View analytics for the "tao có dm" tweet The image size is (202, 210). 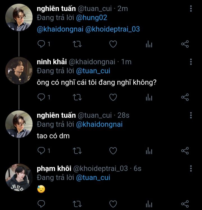[x=149, y=151]
